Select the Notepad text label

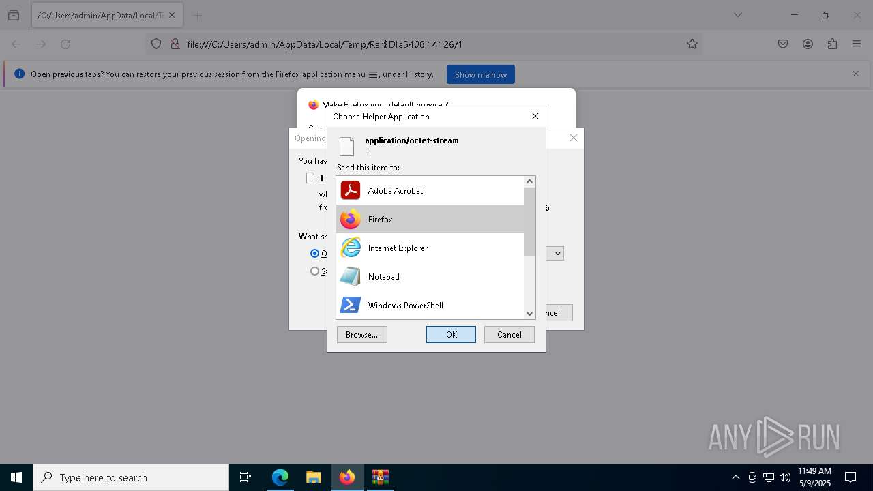click(x=383, y=276)
